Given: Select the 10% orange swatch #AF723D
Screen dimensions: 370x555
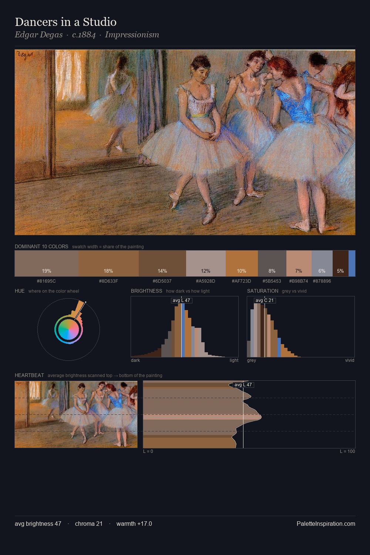Looking at the screenshot, I should coord(242,263).
